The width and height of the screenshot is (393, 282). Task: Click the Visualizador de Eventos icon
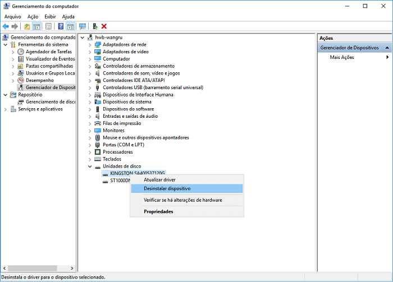tap(21, 59)
